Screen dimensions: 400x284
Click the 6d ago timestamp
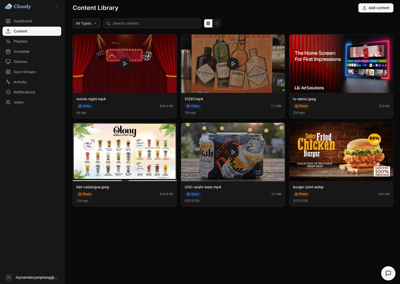82,113
